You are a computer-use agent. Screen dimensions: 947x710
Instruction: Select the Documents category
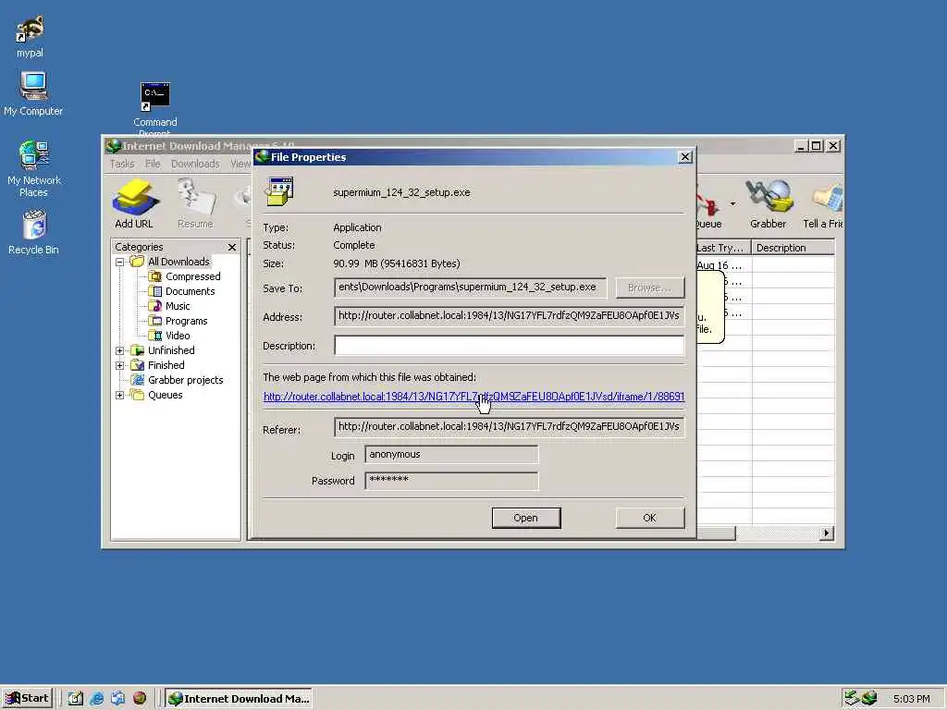click(182, 291)
